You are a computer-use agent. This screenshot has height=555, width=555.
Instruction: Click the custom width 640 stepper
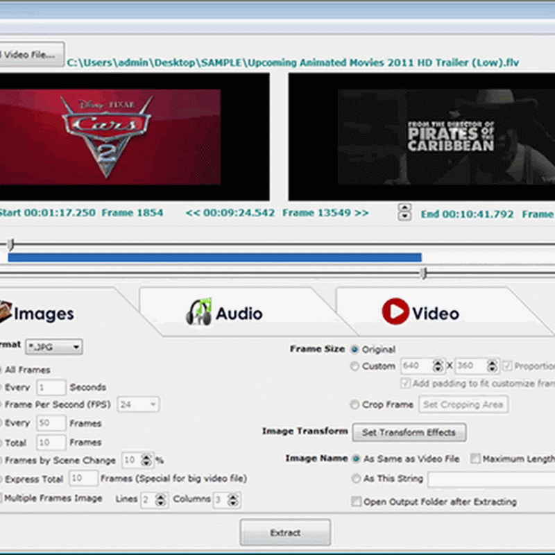click(x=438, y=366)
